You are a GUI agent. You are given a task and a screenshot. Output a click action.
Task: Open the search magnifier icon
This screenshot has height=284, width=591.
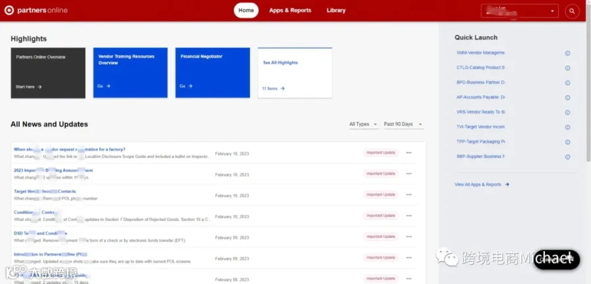[572, 11]
